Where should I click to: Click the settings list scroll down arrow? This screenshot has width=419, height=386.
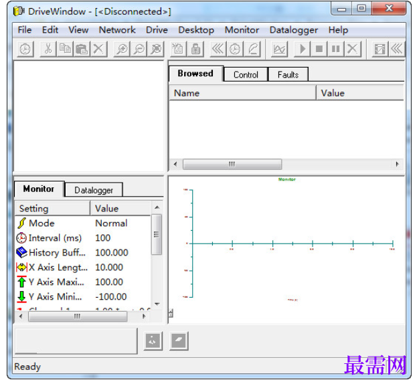pos(157,304)
